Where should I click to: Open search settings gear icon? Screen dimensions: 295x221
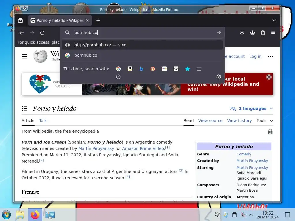click(218, 77)
